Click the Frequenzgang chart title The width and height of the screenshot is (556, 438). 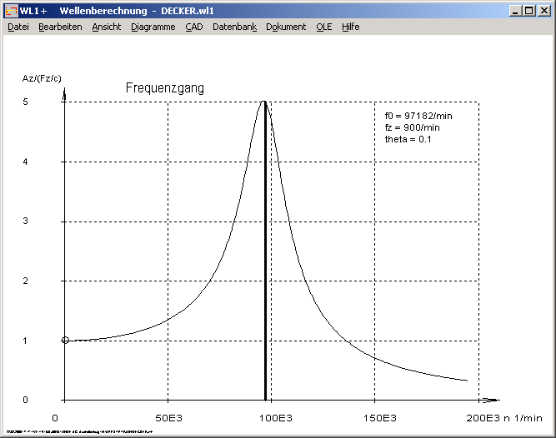point(165,87)
